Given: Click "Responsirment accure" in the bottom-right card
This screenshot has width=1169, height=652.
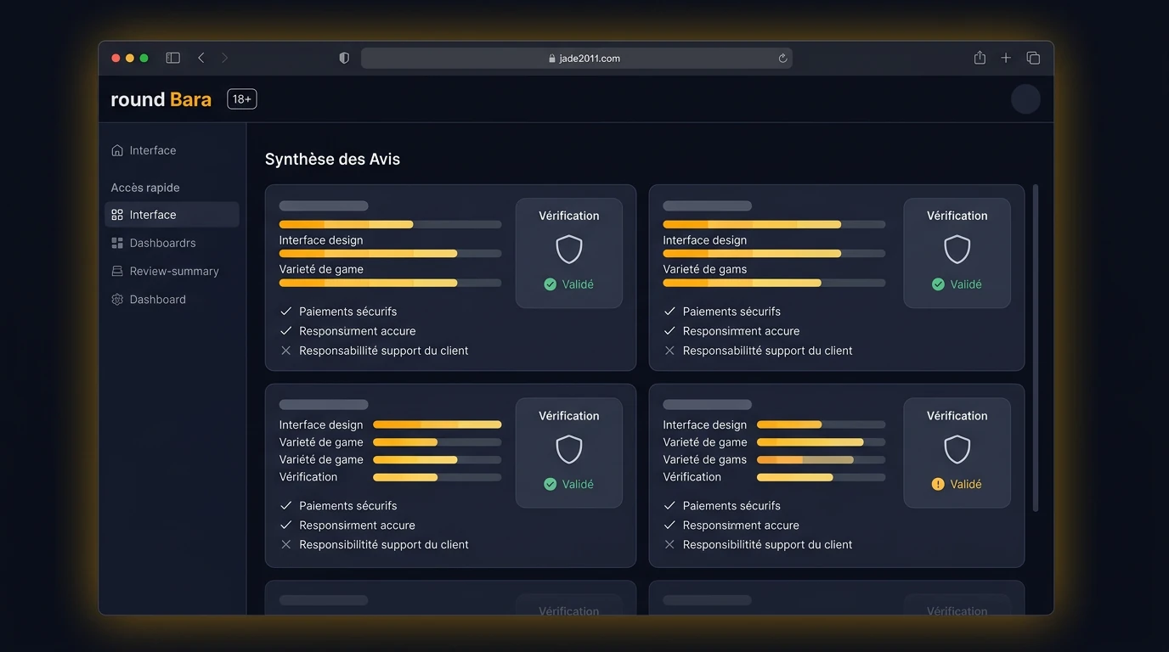Looking at the screenshot, I should pyautogui.click(x=741, y=526).
